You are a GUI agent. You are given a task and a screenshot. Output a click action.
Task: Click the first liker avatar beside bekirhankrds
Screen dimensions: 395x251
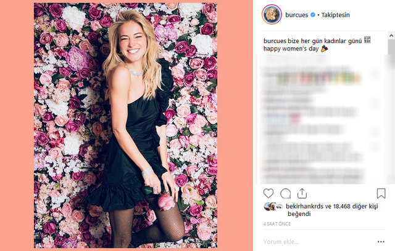point(268,207)
